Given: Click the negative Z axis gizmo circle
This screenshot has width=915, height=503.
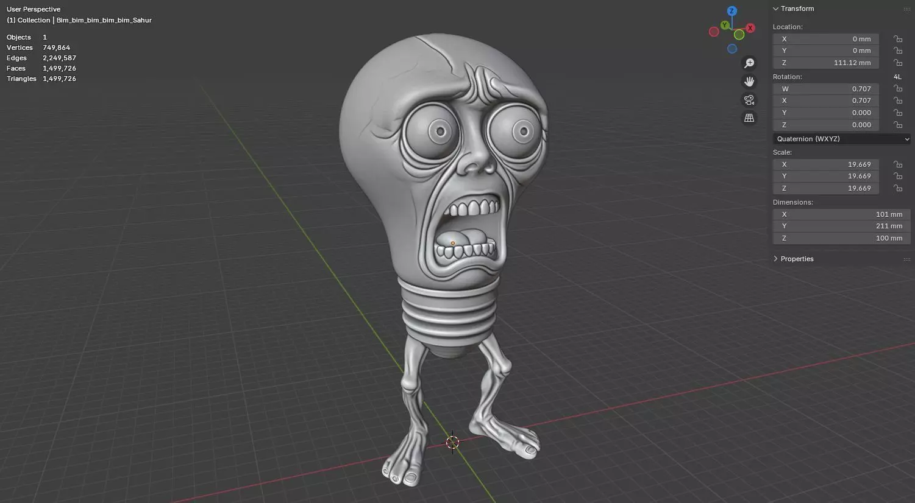Looking at the screenshot, I should pyautogui.click(x=732, y=49).
